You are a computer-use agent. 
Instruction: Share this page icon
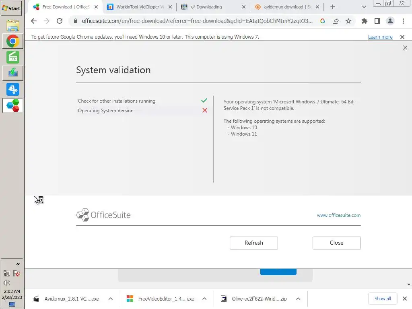click(336, 21)
